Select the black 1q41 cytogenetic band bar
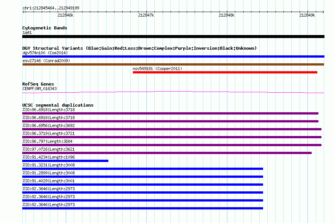 [173, 37]
